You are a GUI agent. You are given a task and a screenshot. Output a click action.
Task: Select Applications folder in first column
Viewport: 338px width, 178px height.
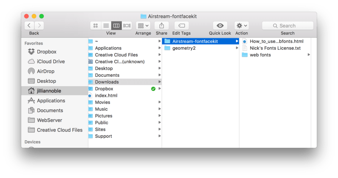click(x=125, y=48)
